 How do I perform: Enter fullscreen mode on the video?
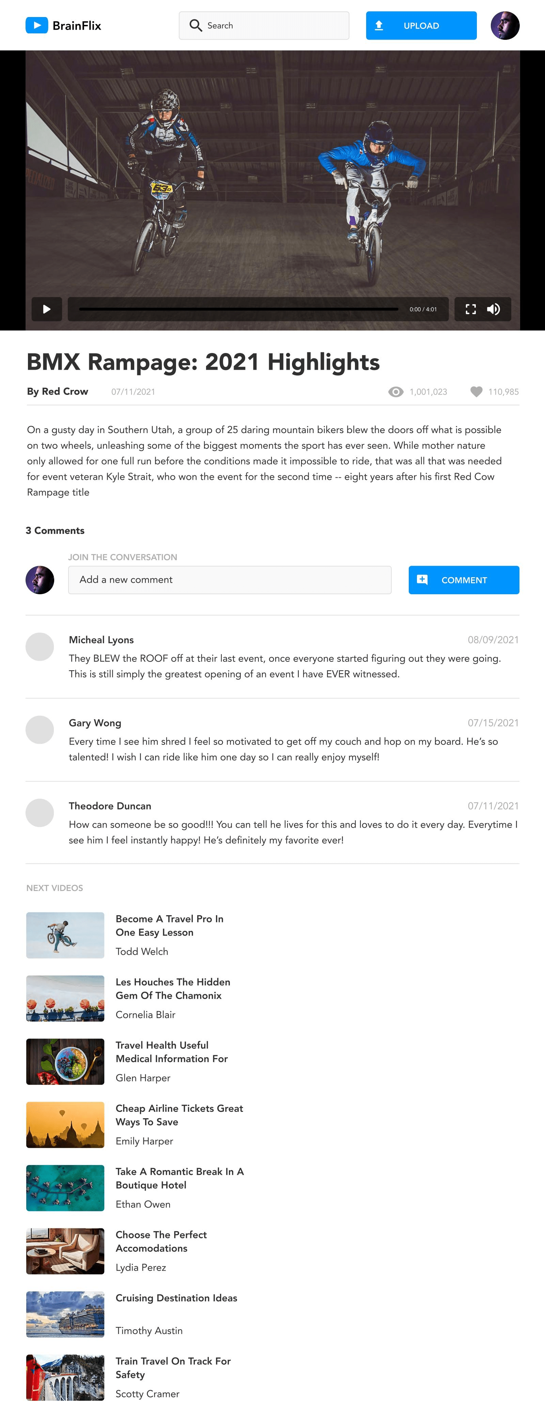(x=471, y=309)
